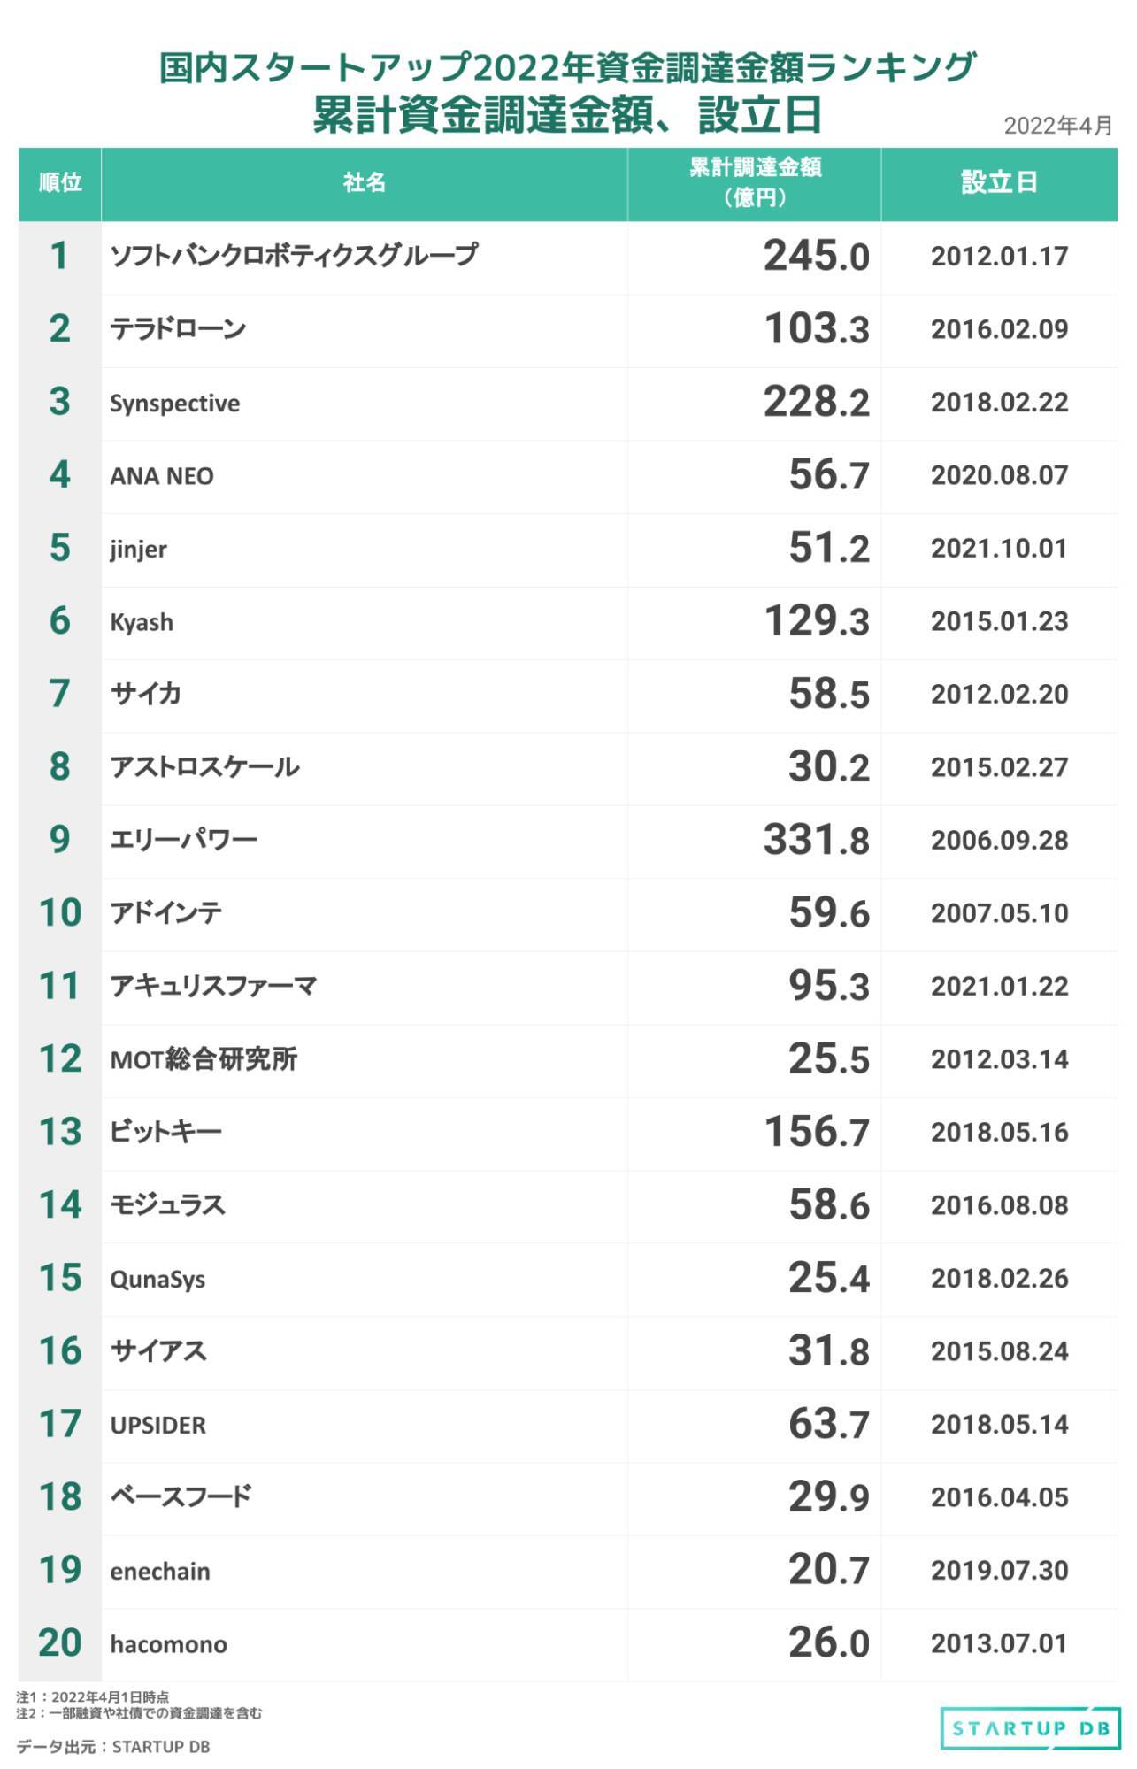Click the 設立日 column header

click(999, 182)
